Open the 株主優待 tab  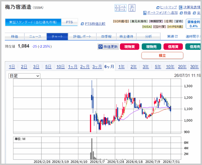[x=126, y=37]
